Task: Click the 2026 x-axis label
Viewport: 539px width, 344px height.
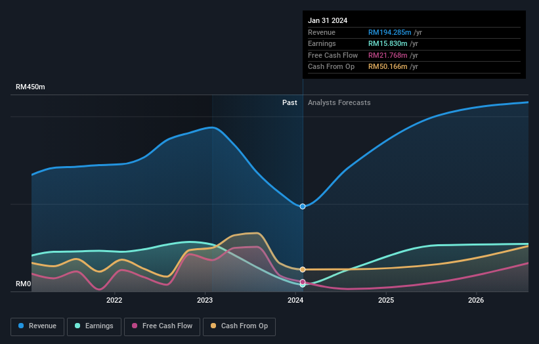Action: [x=476, y=301]
